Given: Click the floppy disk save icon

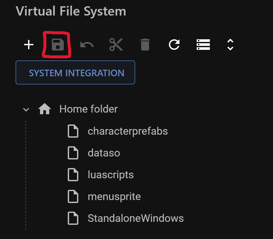Looking at the screenshot, I should click(58, 45).
